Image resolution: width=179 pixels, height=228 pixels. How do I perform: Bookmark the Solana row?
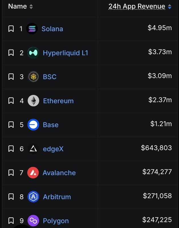tap(11, 29)
